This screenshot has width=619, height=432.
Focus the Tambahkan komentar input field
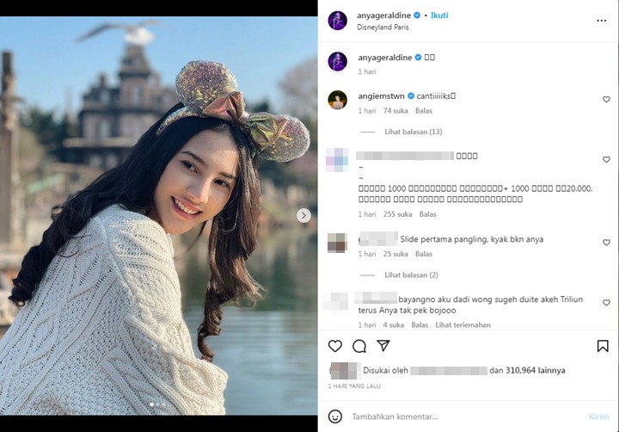point(466,417)
